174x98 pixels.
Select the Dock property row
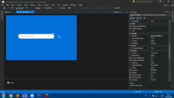click(x=149, y=68)
